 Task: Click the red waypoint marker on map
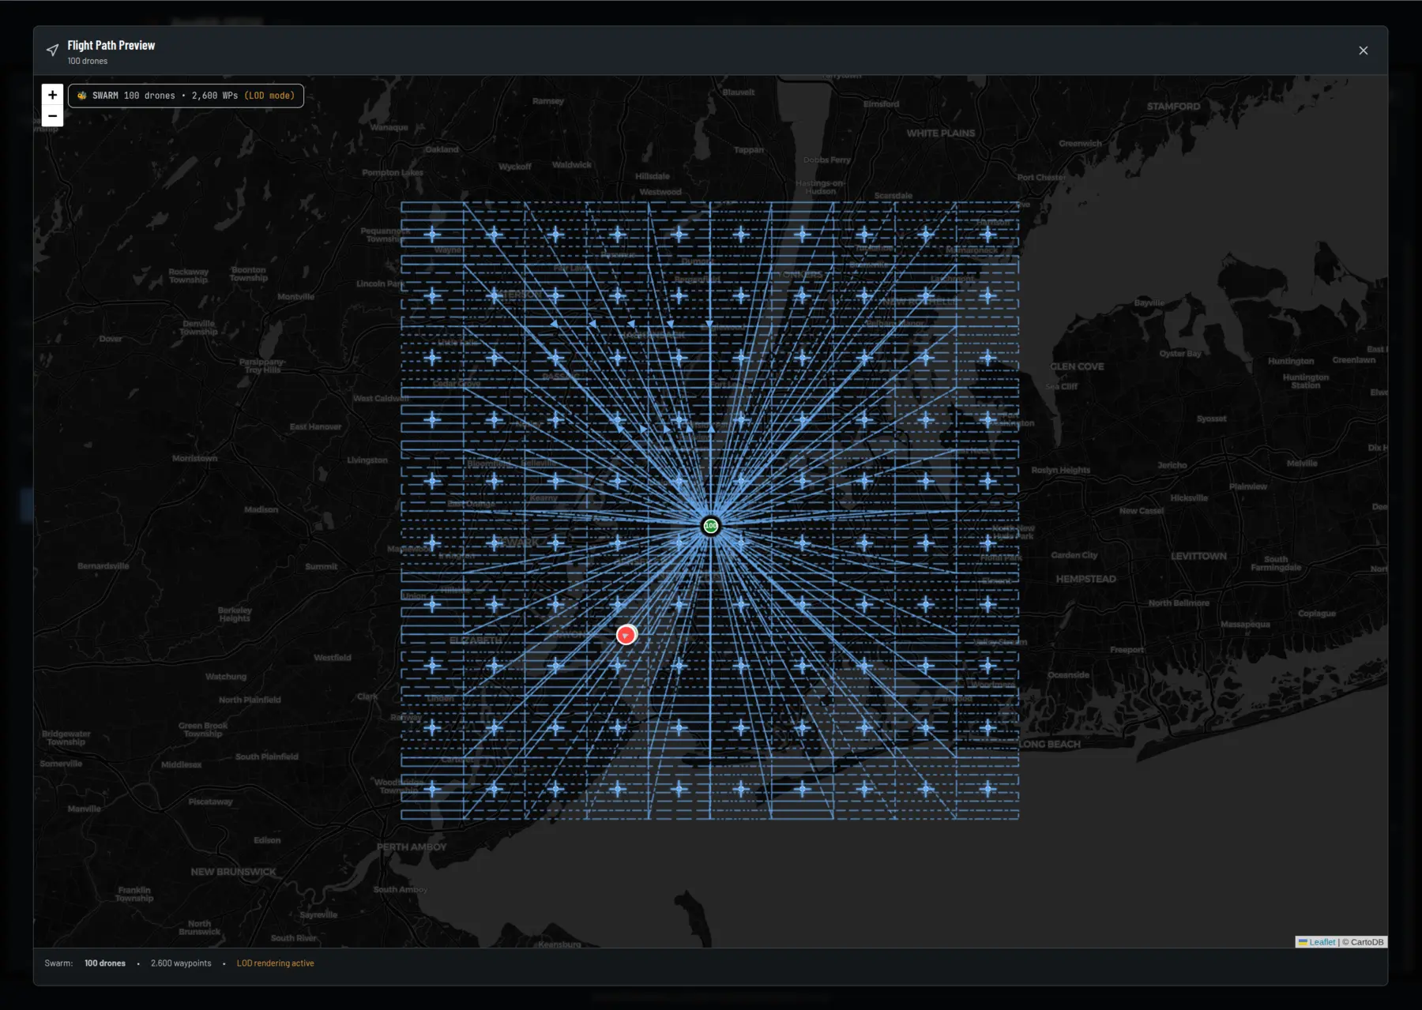pyautogui.click(x=626, y=635)
